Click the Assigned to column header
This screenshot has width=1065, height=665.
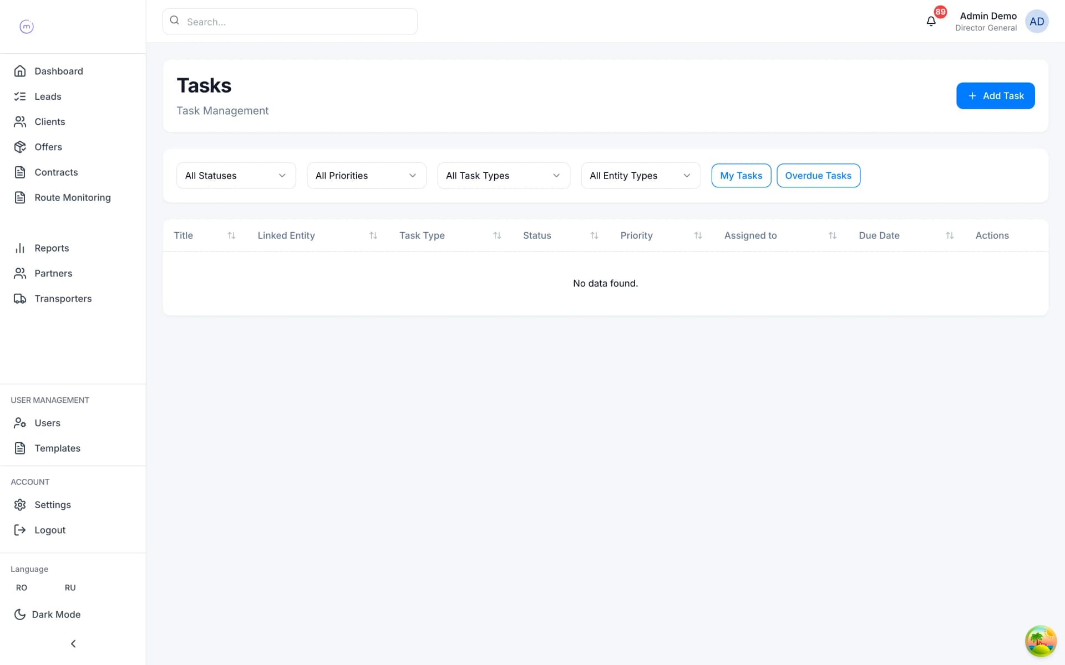coord(750,236)
